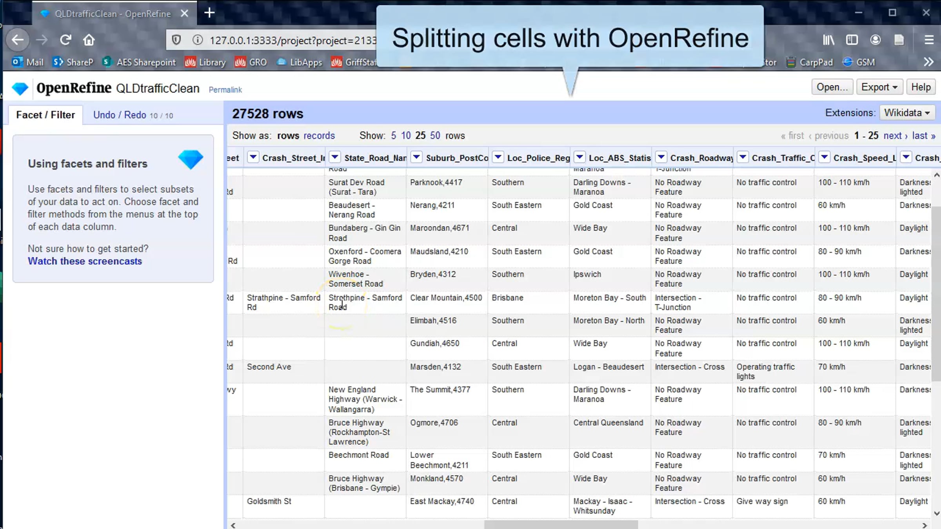
Task: Open the GRO bookmark
Action: (251, 62)
